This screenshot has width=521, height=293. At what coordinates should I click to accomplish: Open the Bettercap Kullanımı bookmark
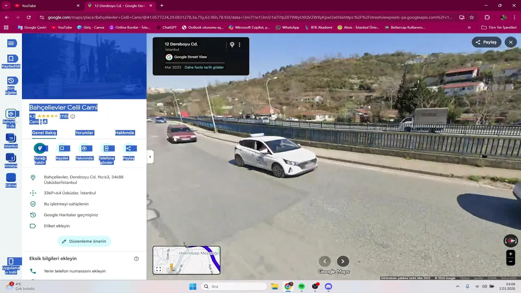(405, 27)
